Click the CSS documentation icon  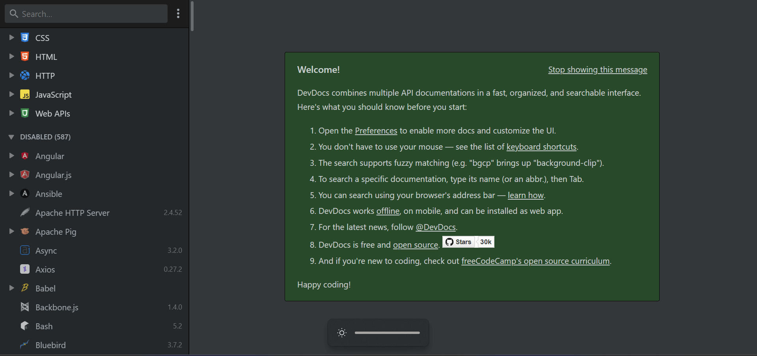(25, 38)
